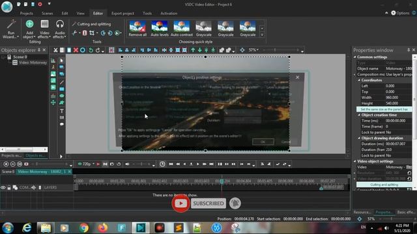Zoom in timeline with plus icon
The image size is (417, 234).
[x=6, y=164]
